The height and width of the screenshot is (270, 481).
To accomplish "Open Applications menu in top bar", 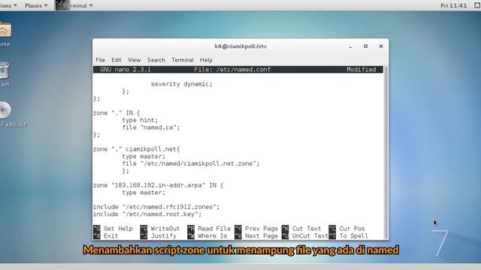I will point(8,5).
